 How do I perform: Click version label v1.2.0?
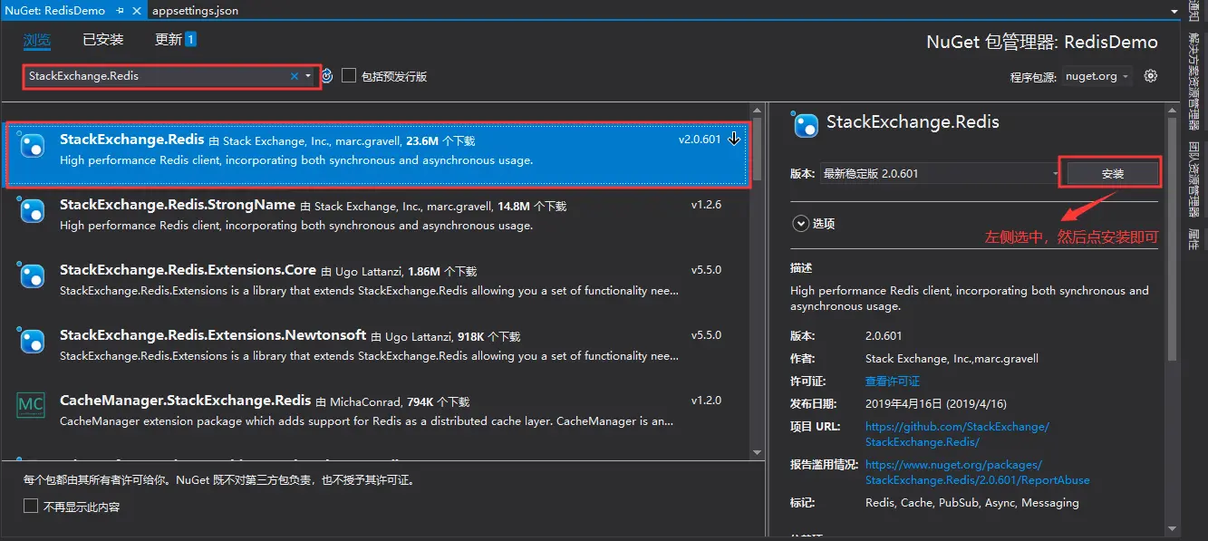706,401
